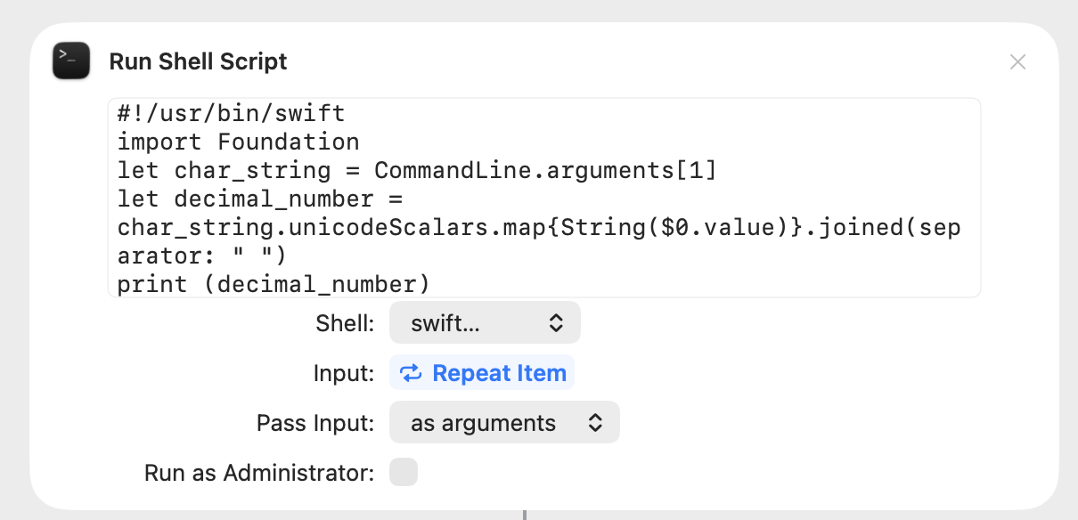Click the Input: label

click(343, 373)
